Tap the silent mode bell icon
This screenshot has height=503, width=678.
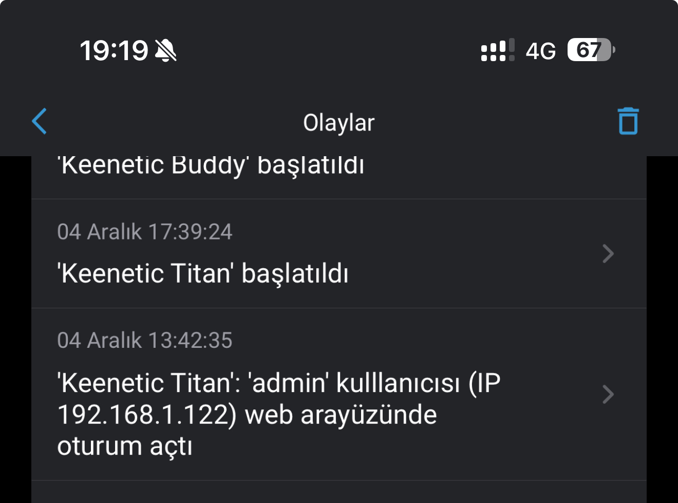click(165, 50)
